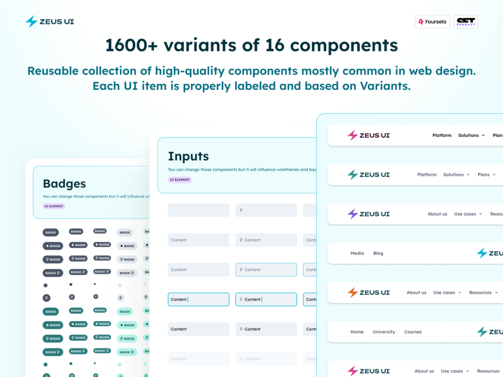Select Platform in the pink-logo navbar

click(x=442, y=135)
